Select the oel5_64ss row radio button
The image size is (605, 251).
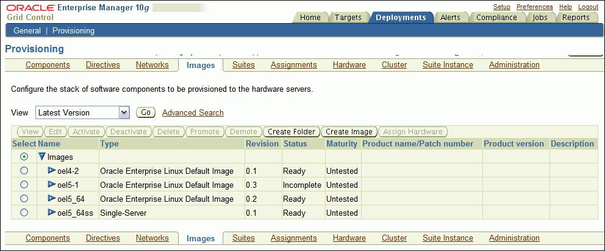24,213
